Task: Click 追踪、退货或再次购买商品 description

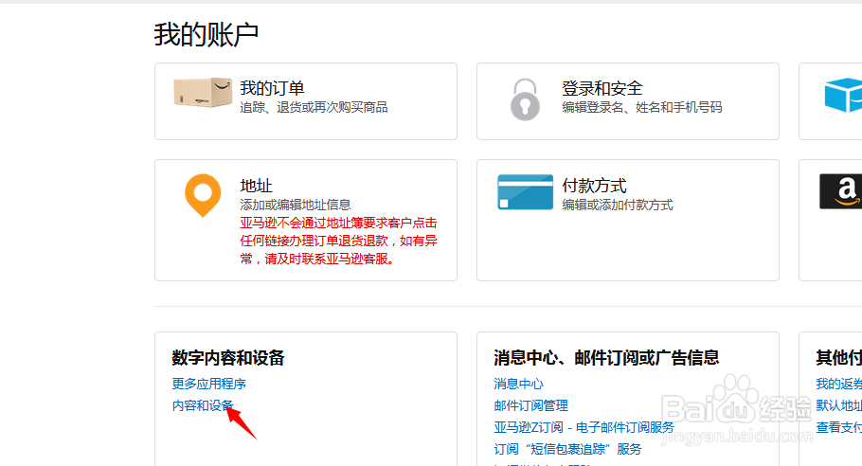Action: (314, 107)
